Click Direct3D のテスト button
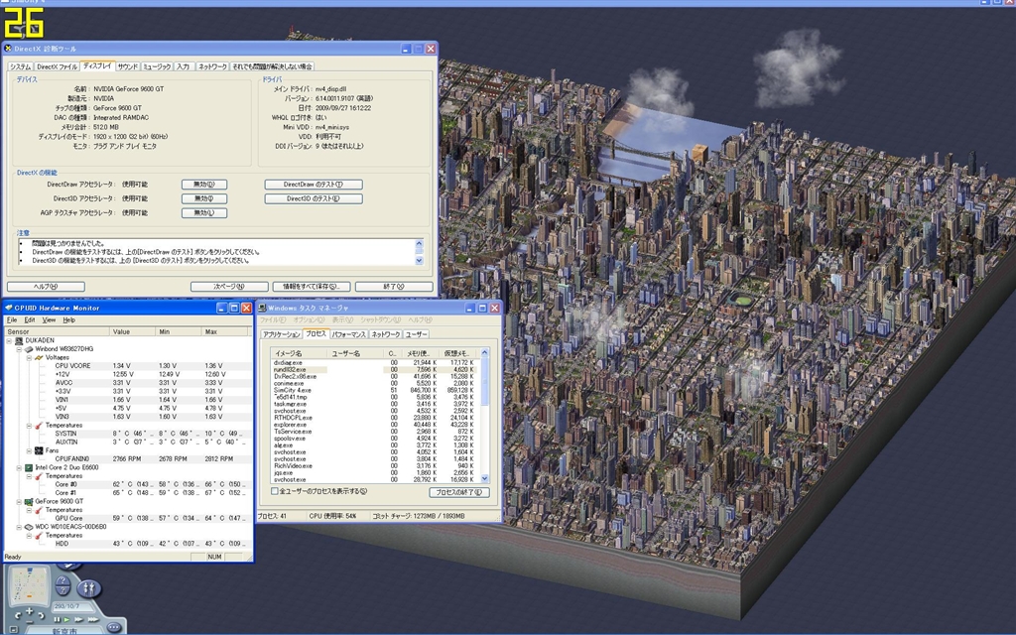The height and width of the screenshot is (635, 1016). (313, 198)
